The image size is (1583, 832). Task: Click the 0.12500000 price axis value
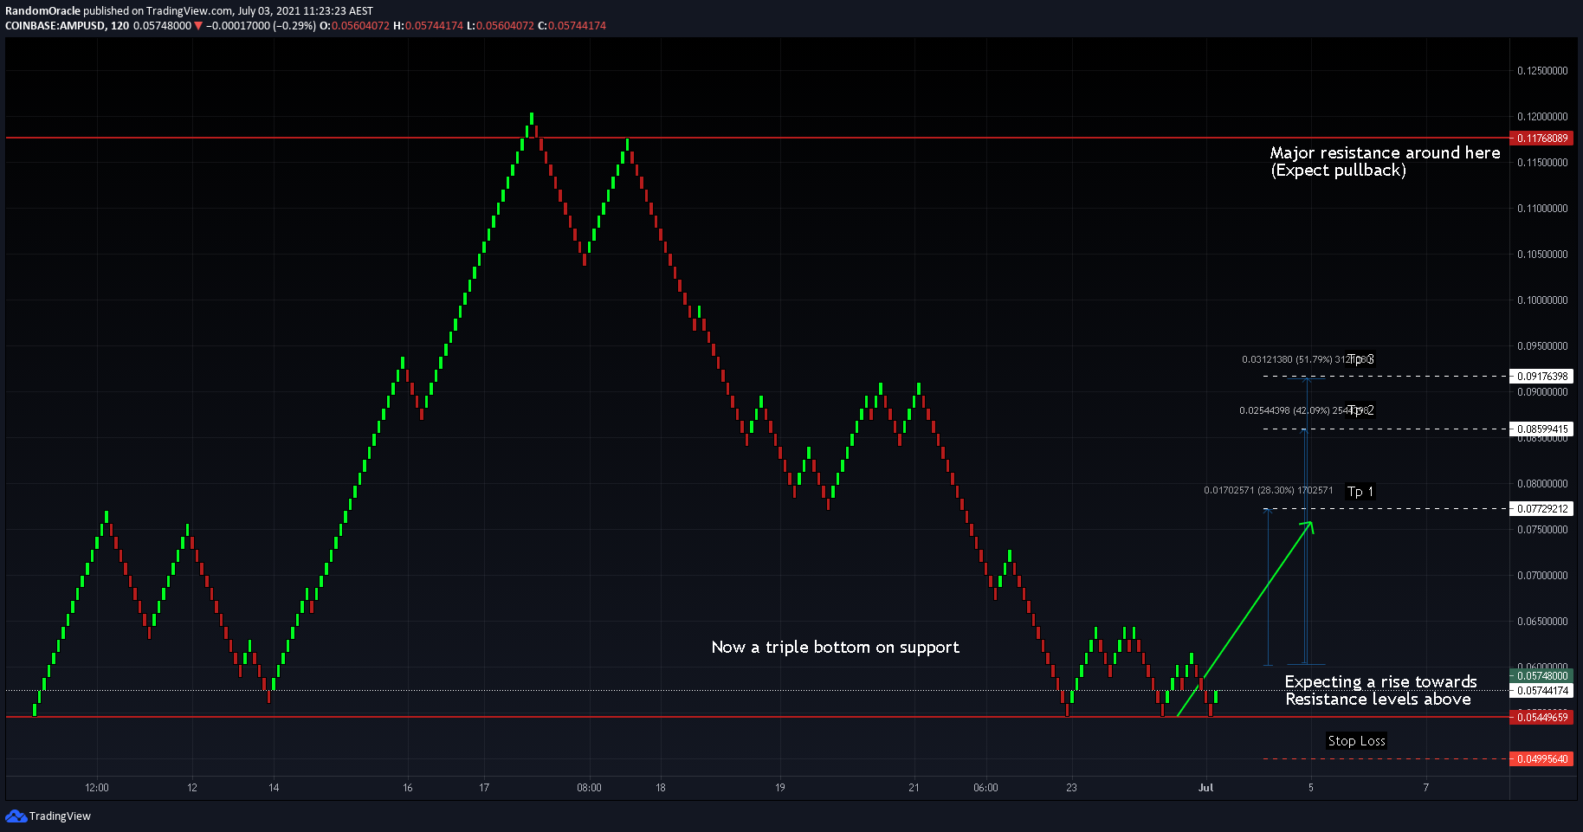1542,71
